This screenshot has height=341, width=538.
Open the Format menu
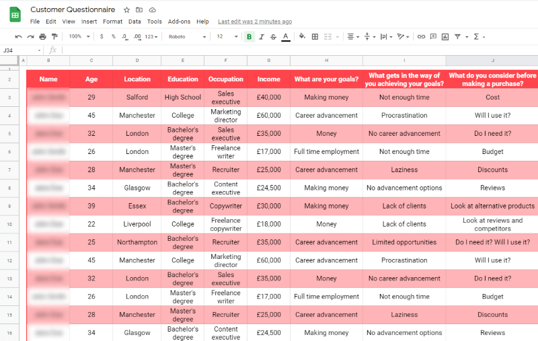[x=112, y=22]
